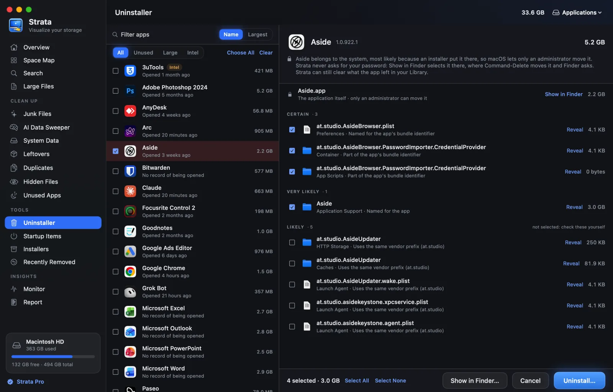Click the Goodnotes app icon
Viewport: 613px width, 392px height.
pyautogui.click(x=130, y=231)
